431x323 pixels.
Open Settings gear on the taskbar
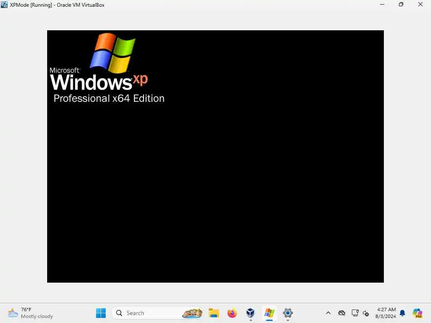tap(288, 313)
